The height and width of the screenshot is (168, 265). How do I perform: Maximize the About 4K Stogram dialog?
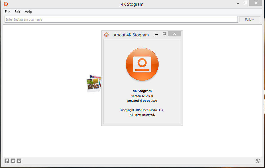pyautogui.click(x=164, y=34)
